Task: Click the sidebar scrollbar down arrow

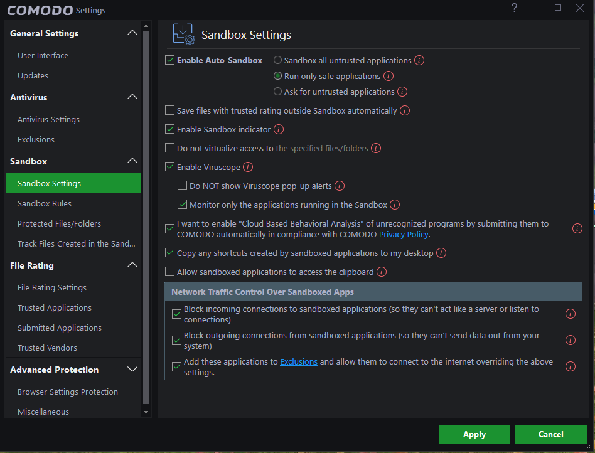Action: pyautogui.click(x=146, y=412)
